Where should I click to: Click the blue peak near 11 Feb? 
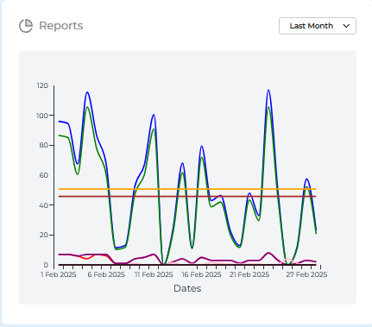click(x=154, y=116)
